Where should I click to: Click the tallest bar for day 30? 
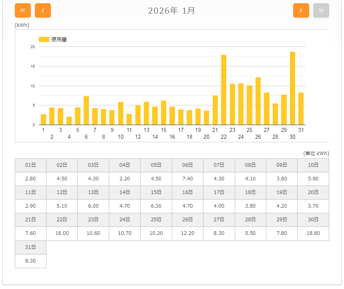coord(292,88)
